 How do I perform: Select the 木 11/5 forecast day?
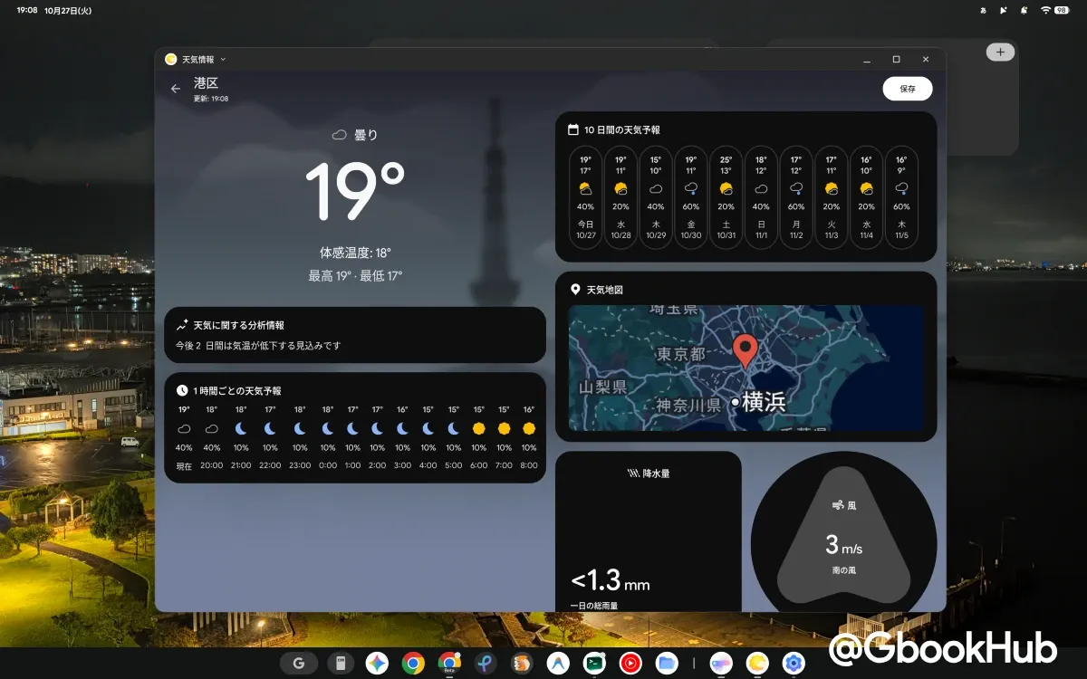tap(902, 197)
